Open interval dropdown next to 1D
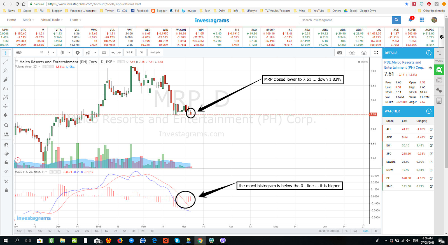Image resolution: width=448 pixels, height=245 pixels. click(53, 53)
